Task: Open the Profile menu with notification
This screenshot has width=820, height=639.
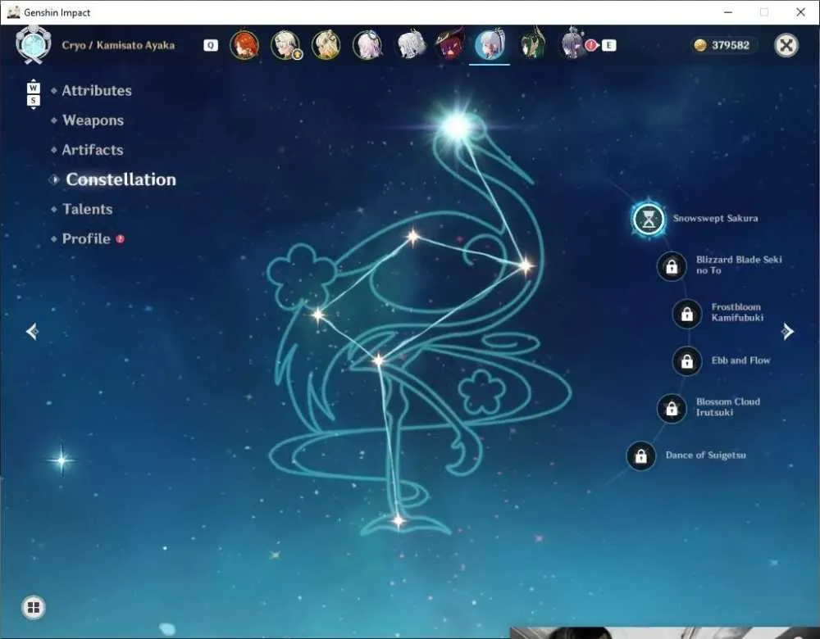Action: pos(86,238)
